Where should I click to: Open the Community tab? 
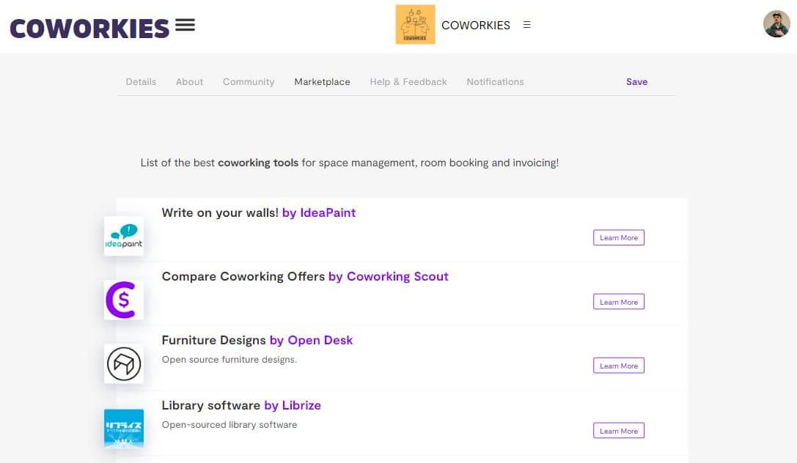pos(249,82)
